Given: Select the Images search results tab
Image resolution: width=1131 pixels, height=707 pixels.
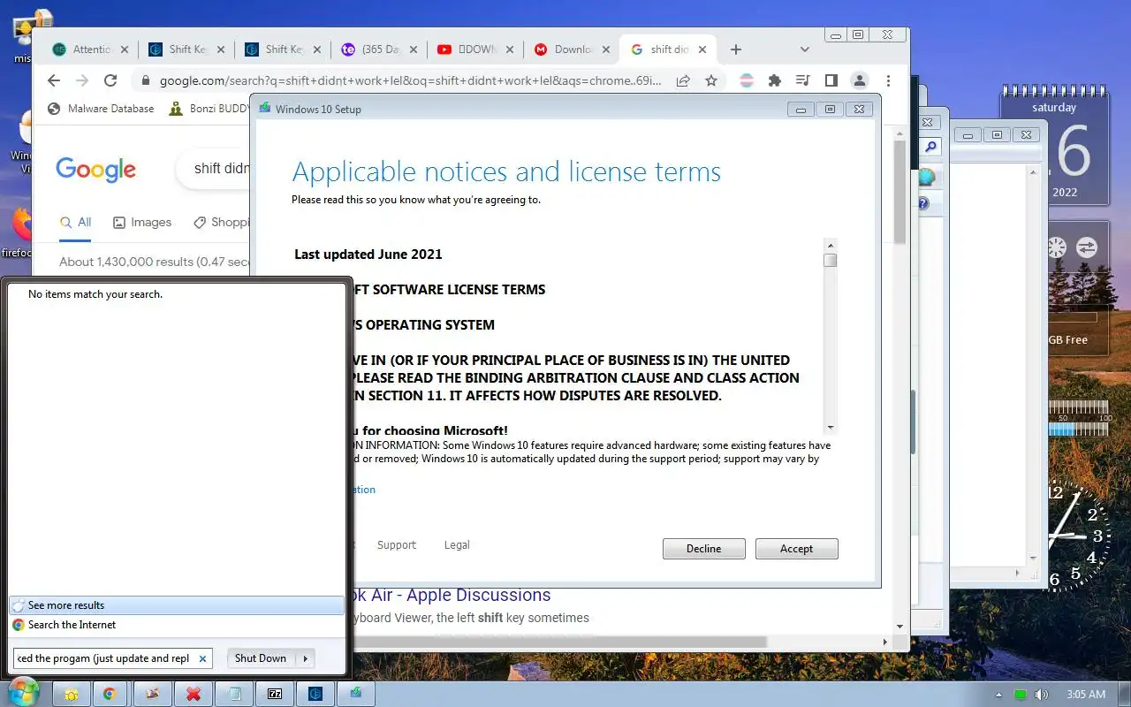Looking at the screenshot, I should pos(142,222).
